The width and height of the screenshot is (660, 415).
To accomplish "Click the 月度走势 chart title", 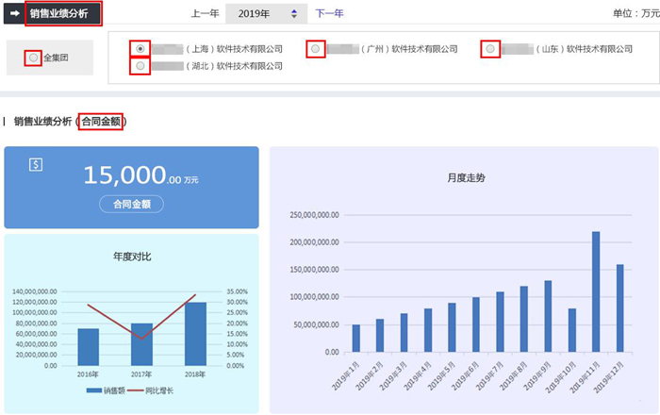I will 466,177.
